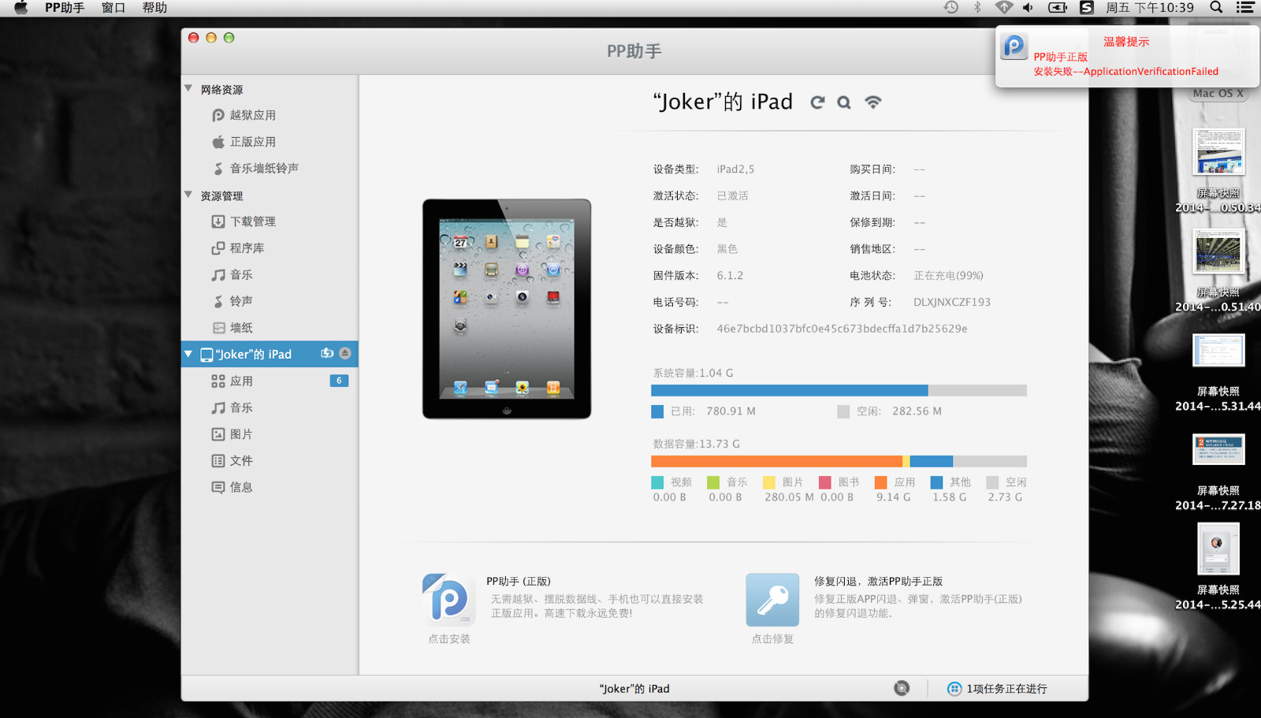Click the Bluetooth icon in menu bar

coord(977,8)
